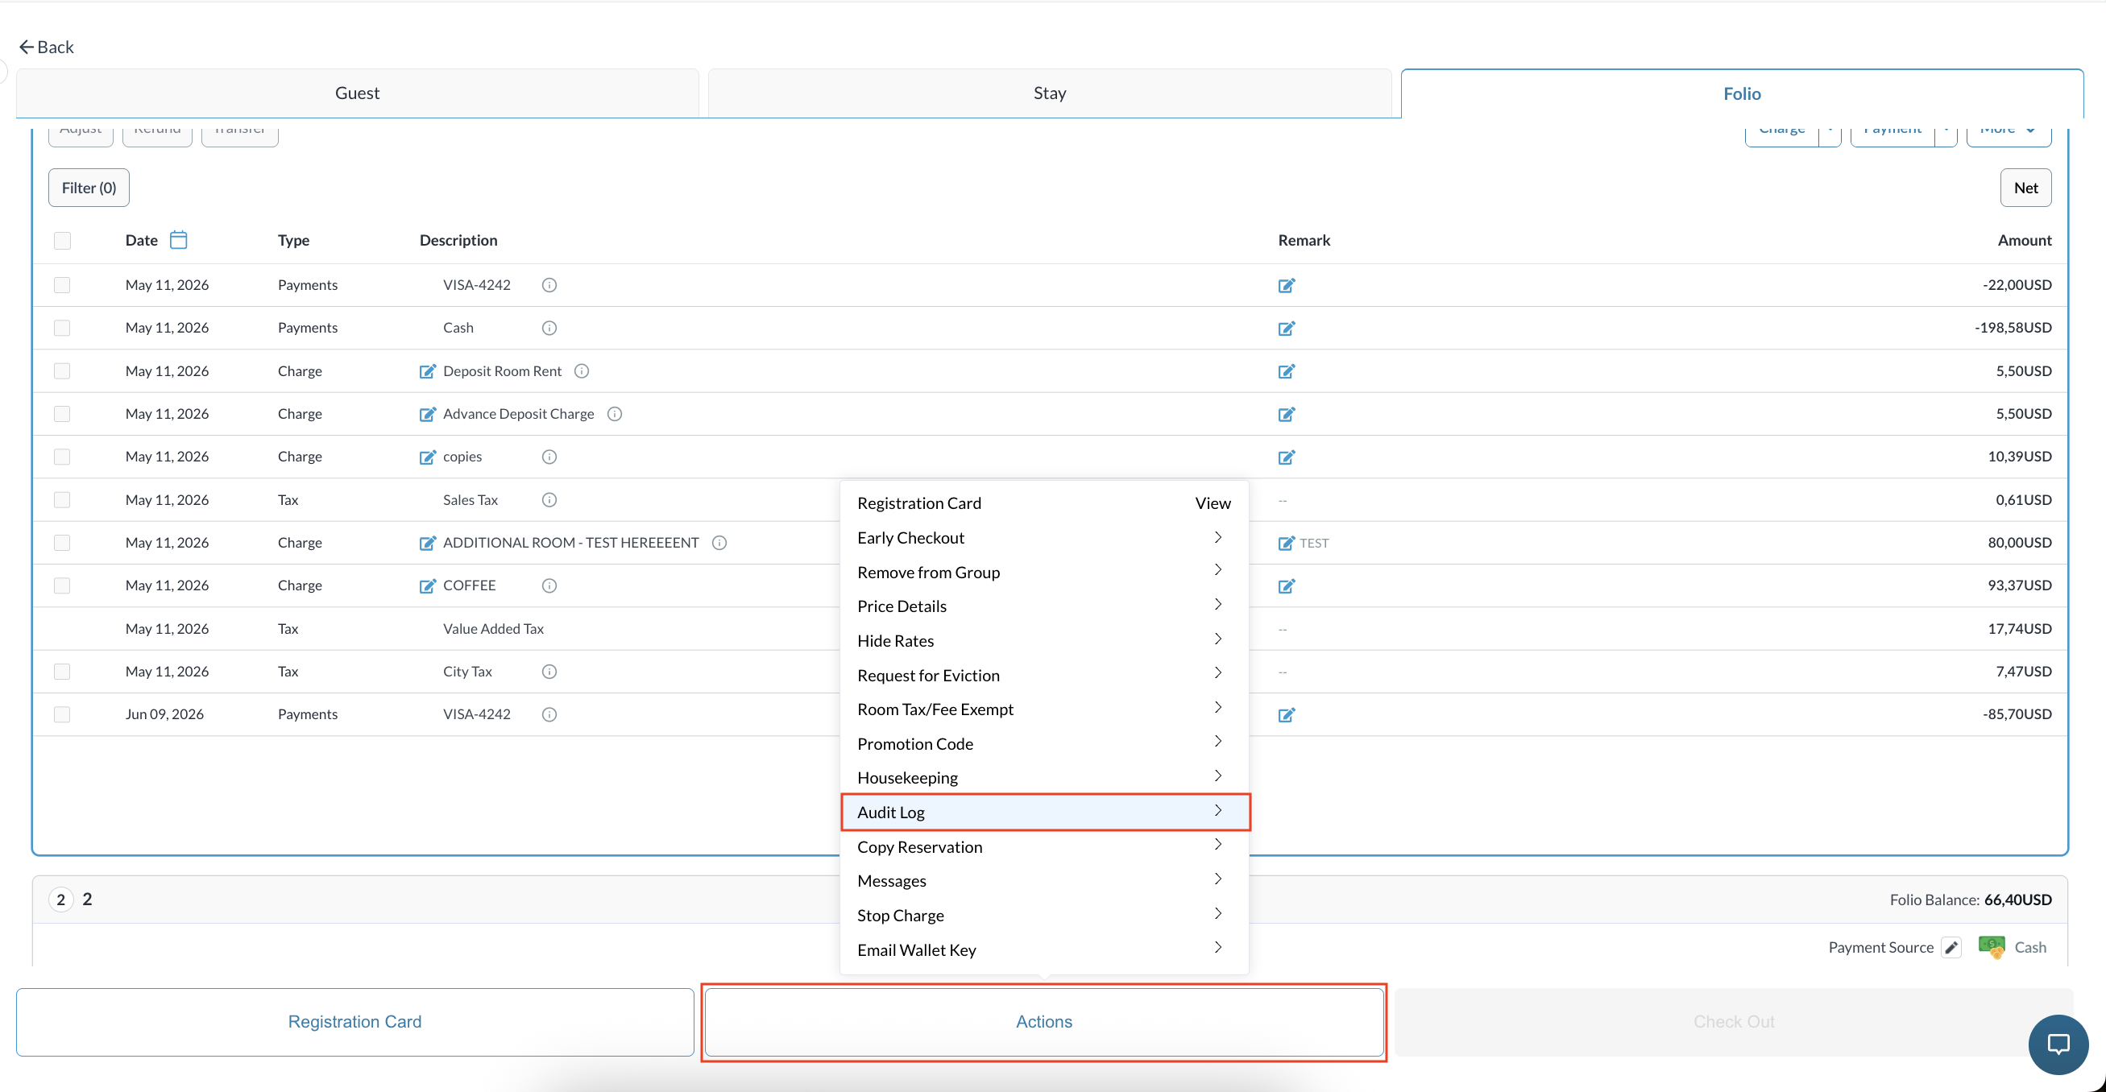Check the COFFEE row checkbox

point(62,585)
